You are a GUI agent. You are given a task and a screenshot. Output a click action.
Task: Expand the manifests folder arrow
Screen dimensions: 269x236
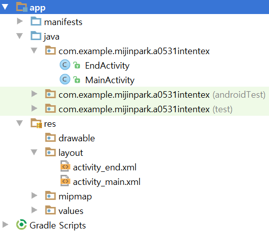point(19,22)
